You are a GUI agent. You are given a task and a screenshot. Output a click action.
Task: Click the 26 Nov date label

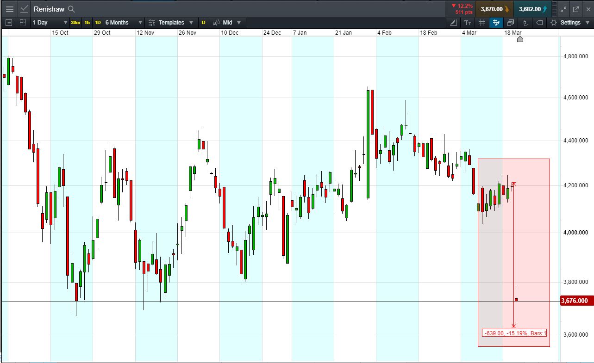pos(188,32)
